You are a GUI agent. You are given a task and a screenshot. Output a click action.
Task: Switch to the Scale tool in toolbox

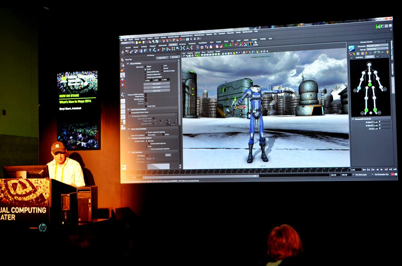[123, 85]
